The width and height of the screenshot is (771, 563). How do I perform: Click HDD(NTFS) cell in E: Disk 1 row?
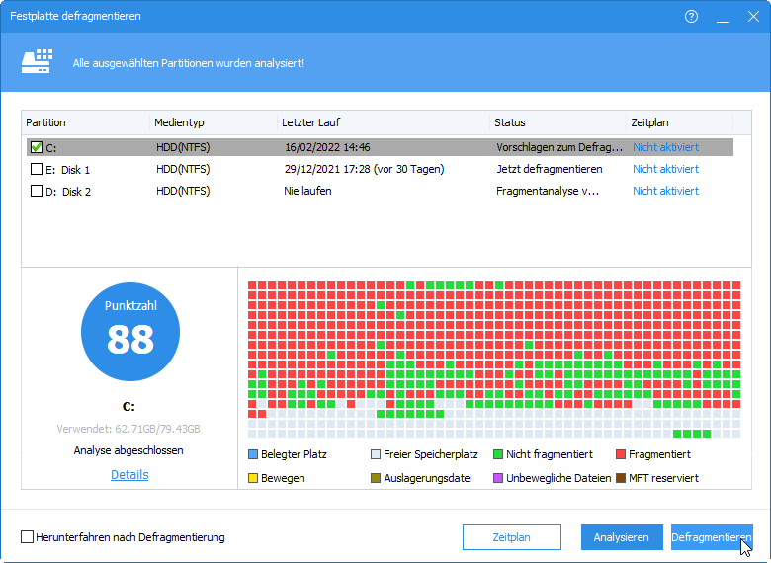pyautogui.click(x=183, y=169)
